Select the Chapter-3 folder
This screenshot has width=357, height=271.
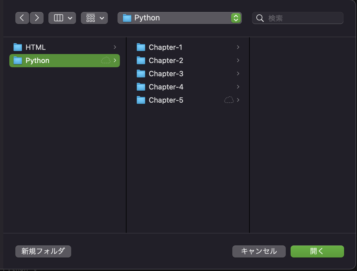pos(166,74)
